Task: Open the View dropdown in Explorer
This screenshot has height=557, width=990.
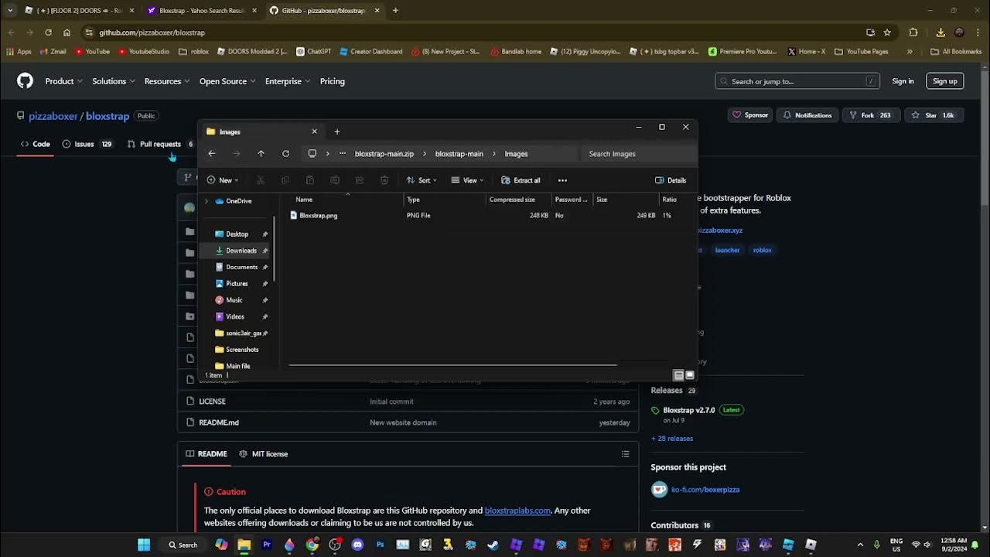Action: (467, 180)
